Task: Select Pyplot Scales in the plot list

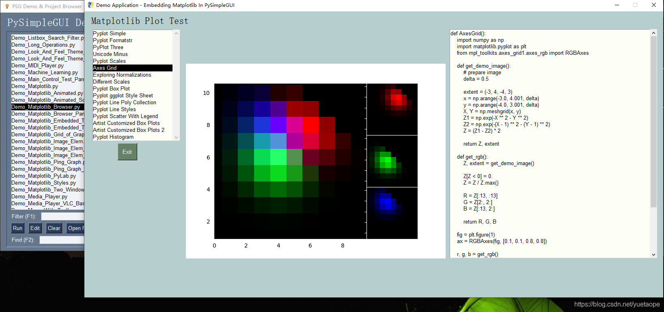Action: [132, 61]
